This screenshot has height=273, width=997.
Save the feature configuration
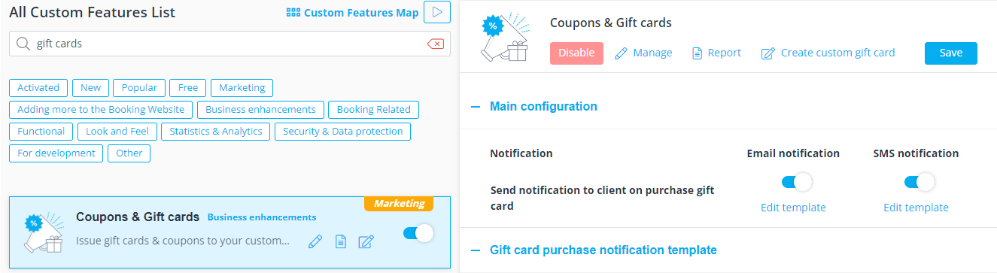[951, 53]
